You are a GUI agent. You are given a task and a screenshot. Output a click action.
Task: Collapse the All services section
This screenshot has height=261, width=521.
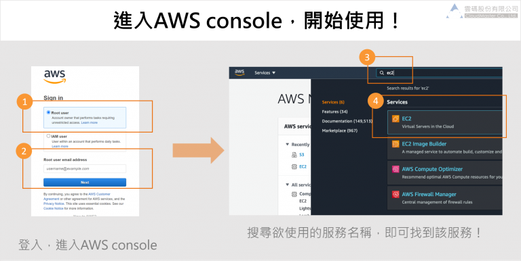[288, 185]
